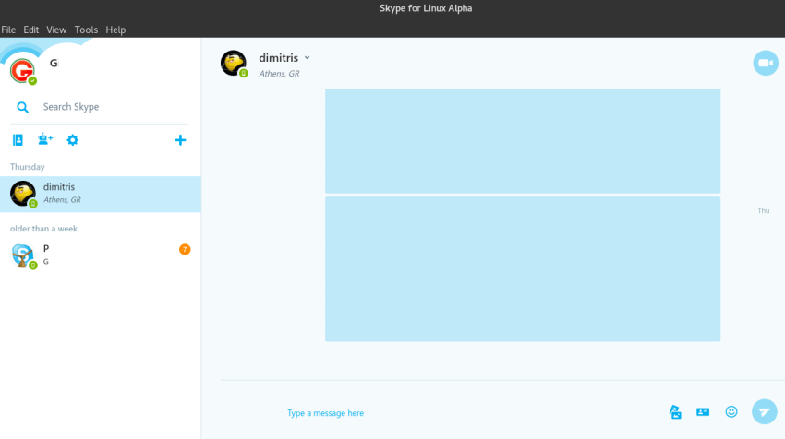Open the Tools menu
Viewport: 785px width, 439px height.
point(86,30)
